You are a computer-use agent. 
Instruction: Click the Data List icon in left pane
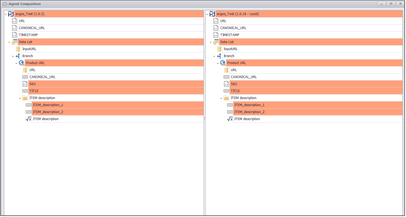pyautogui.click(x=15, y=42)
